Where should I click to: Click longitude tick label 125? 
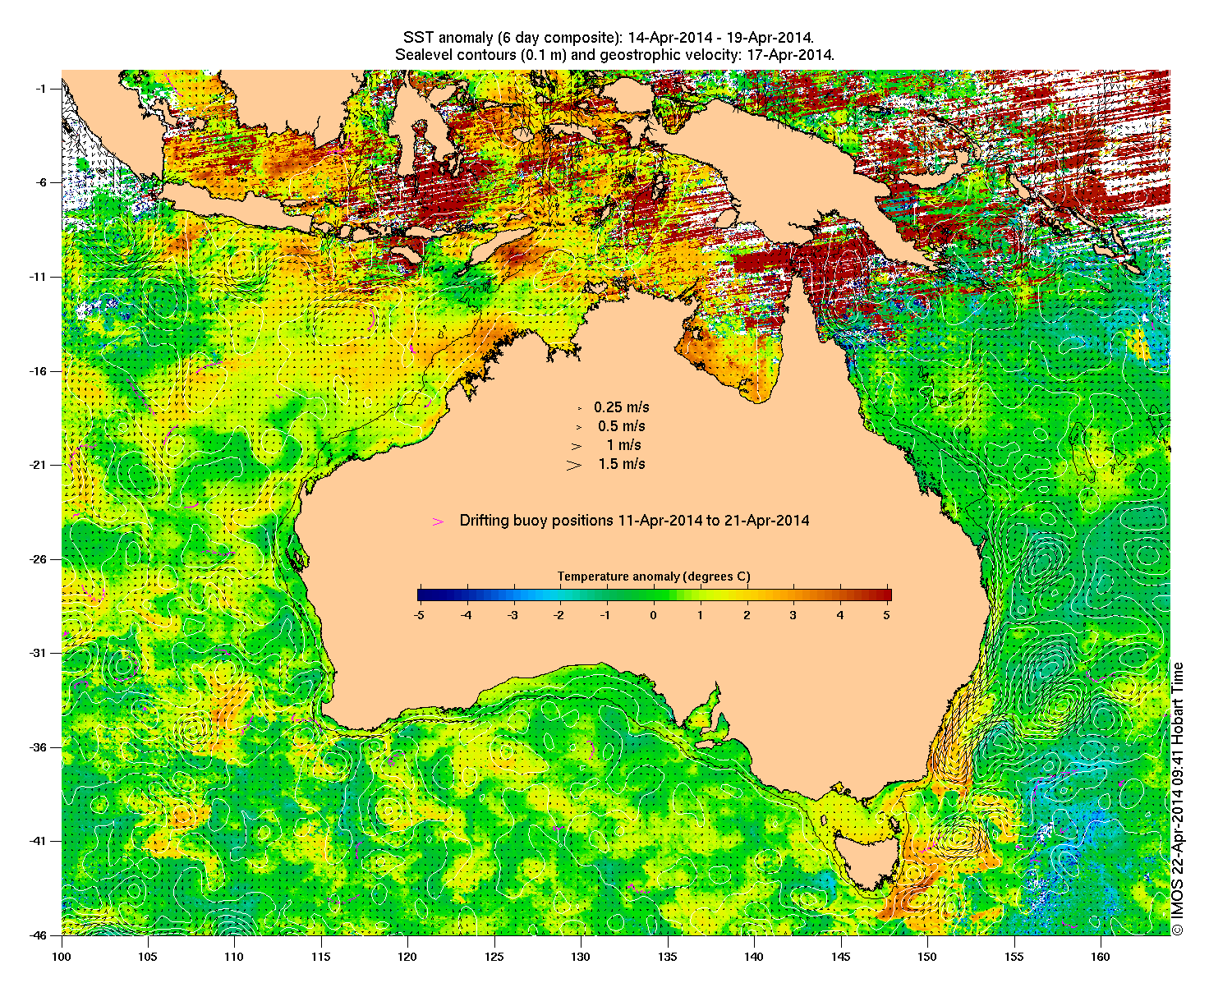coord(494,957)
